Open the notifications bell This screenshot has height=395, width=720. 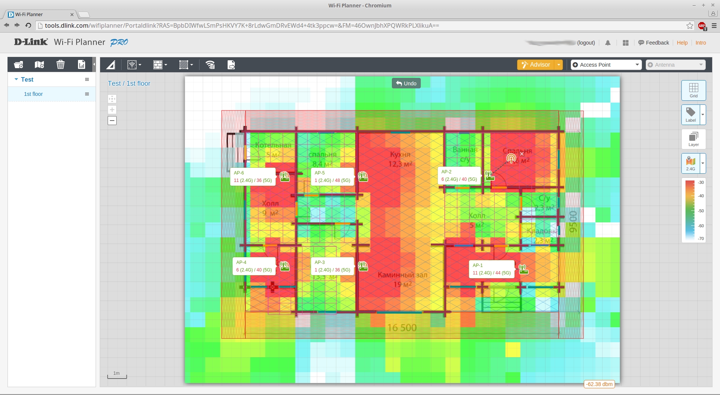[608, 43]
